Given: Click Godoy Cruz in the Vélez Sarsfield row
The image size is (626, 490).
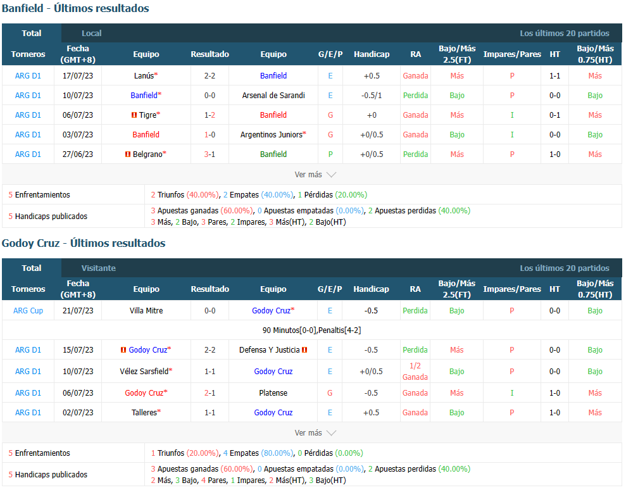Looking at the screenshot, I should [273, 372].
